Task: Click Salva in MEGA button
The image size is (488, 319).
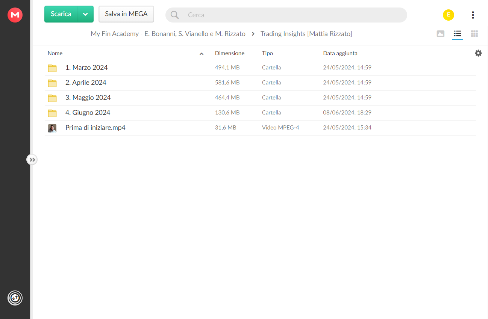Action: pos(126,14)
